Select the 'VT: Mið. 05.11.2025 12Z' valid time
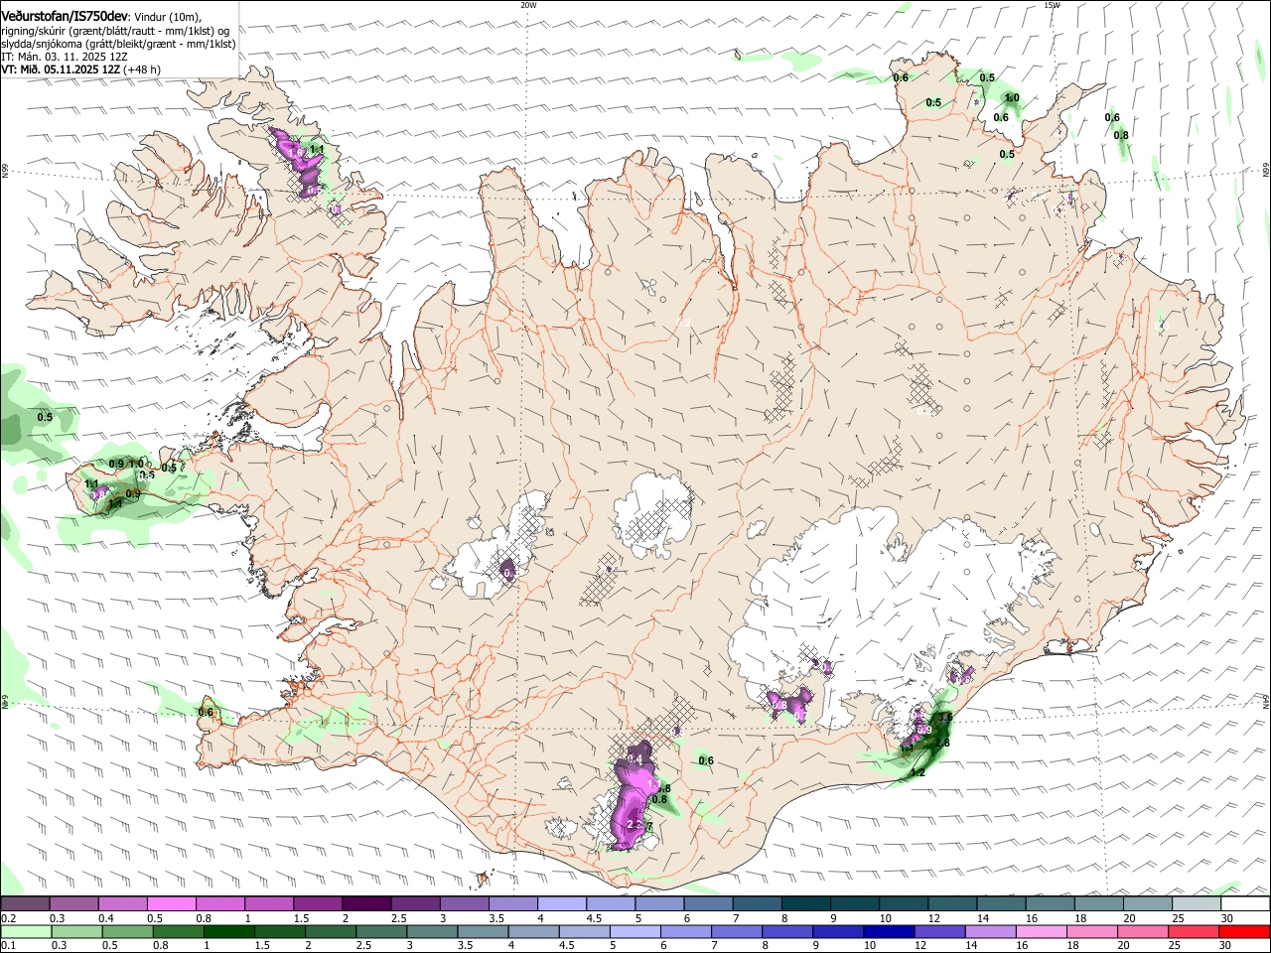This screenshot has width=1271, height=953. pos(61,69)
